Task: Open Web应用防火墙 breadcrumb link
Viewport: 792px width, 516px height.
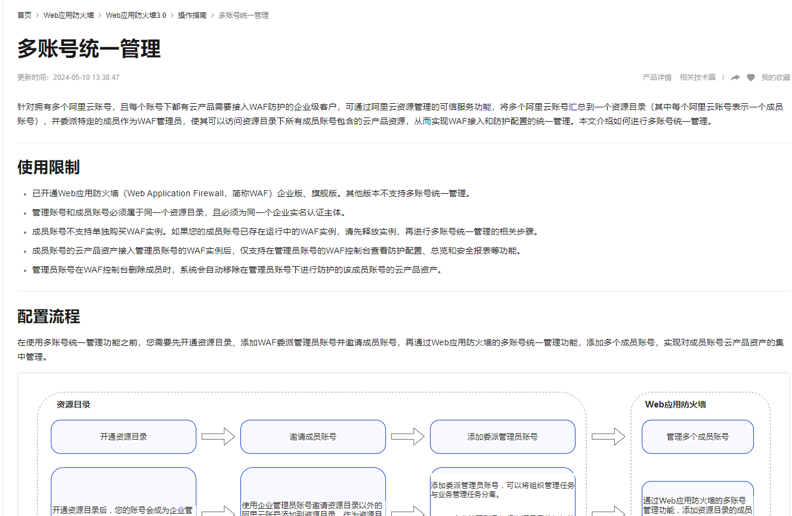Action: (69, 15)
